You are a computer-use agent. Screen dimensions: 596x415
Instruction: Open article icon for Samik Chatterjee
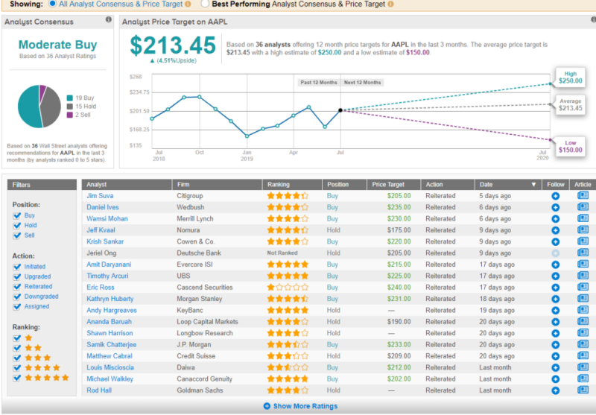[x=583, y=344]
